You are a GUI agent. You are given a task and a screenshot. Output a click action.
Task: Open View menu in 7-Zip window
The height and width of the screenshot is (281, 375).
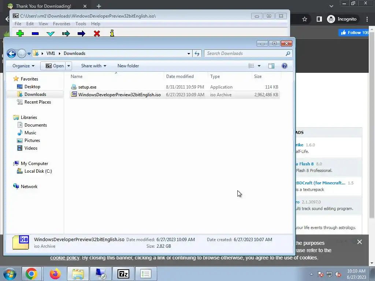pos(43,24)
